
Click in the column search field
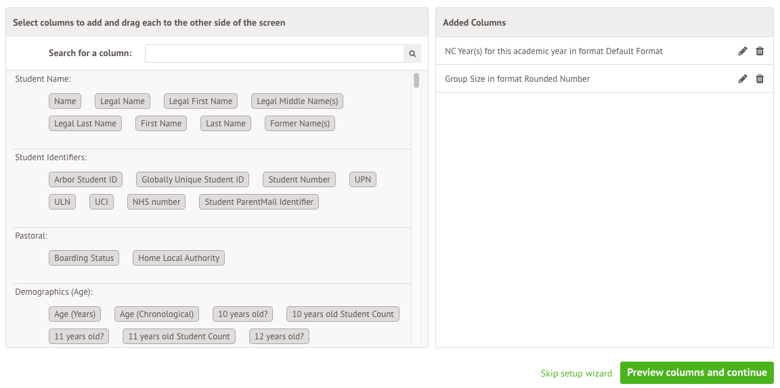point(274,53)
